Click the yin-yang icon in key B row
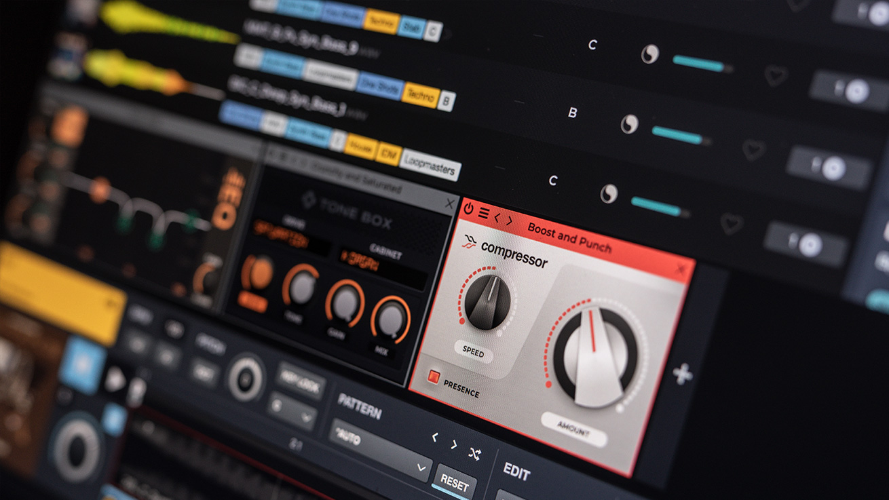Viewport: 889px width, 500px height. click(629, 124)
